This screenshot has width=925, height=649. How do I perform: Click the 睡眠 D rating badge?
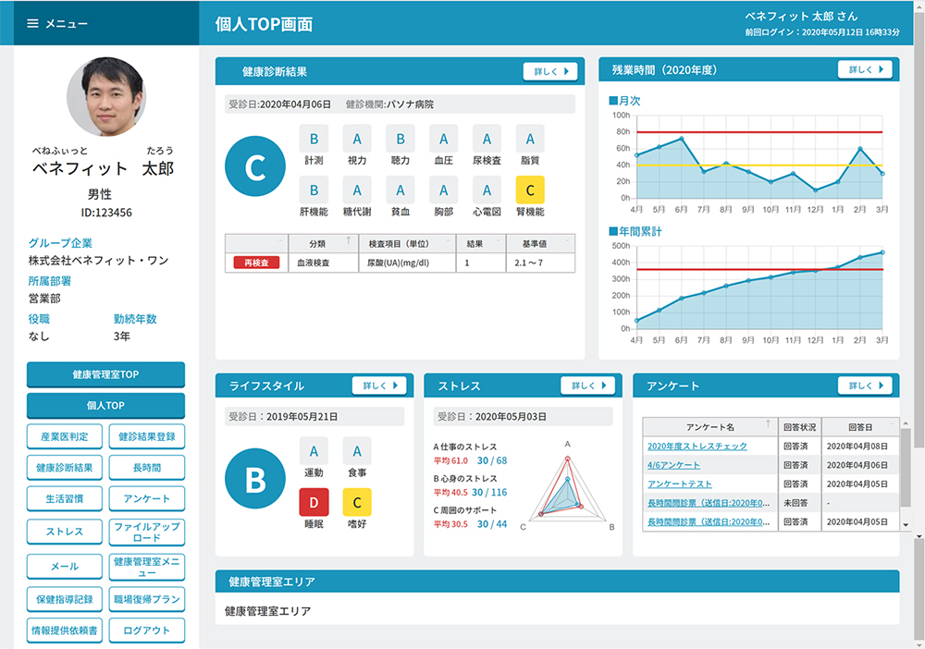coord(314,502)
